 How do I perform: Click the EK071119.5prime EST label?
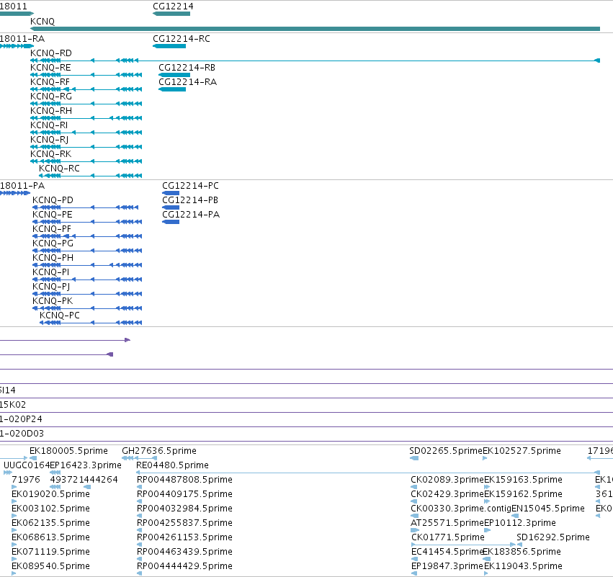pos(51,552)
